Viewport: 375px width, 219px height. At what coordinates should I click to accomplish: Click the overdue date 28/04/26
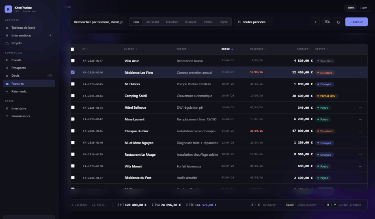(x=256, y=131)
